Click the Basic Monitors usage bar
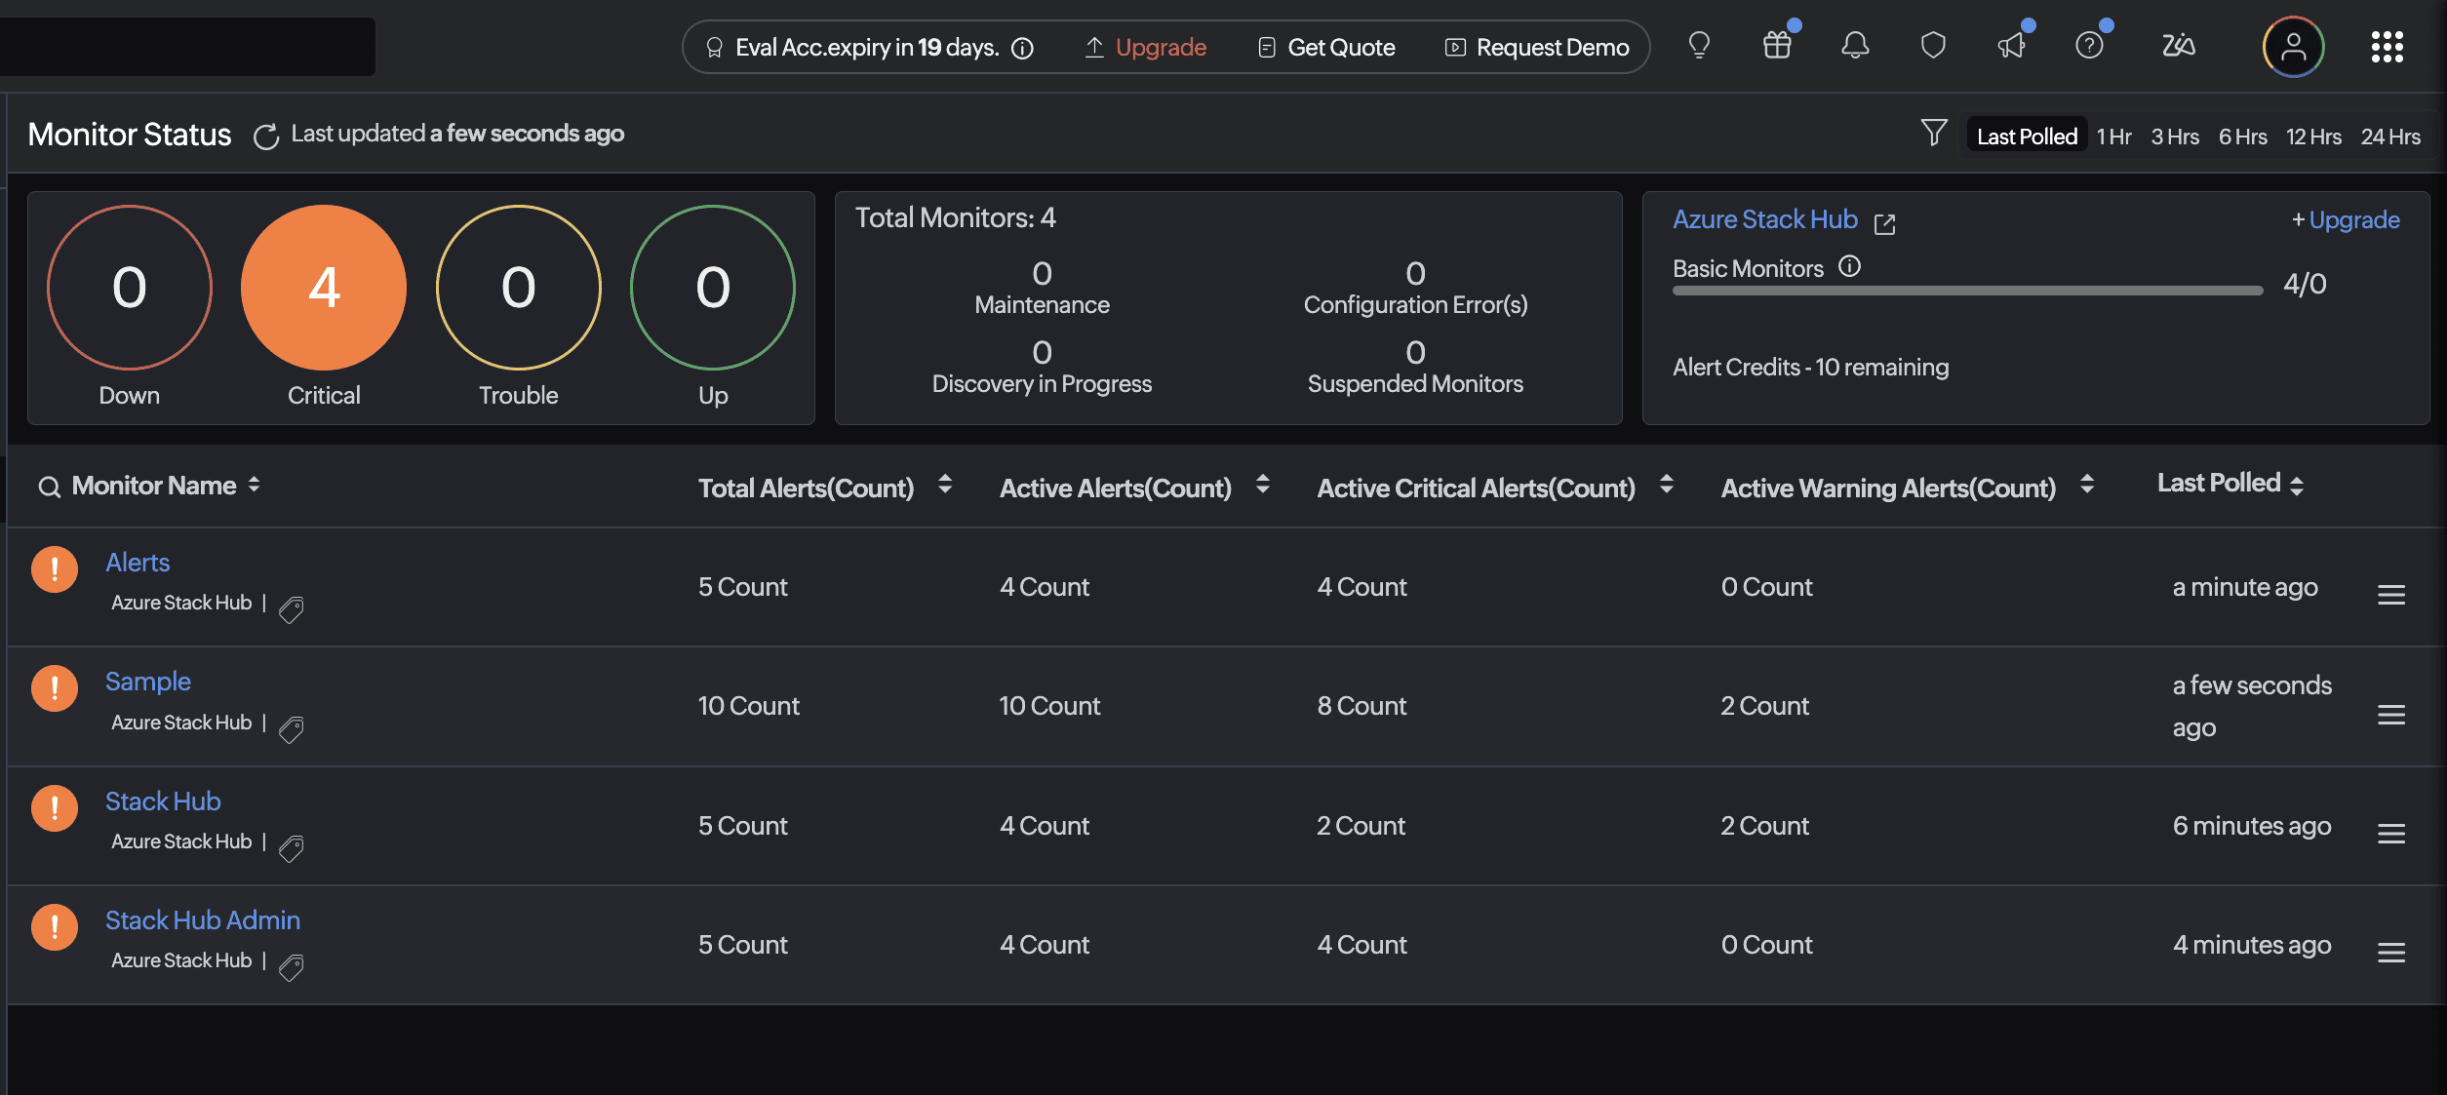 tap(1967, 290)
